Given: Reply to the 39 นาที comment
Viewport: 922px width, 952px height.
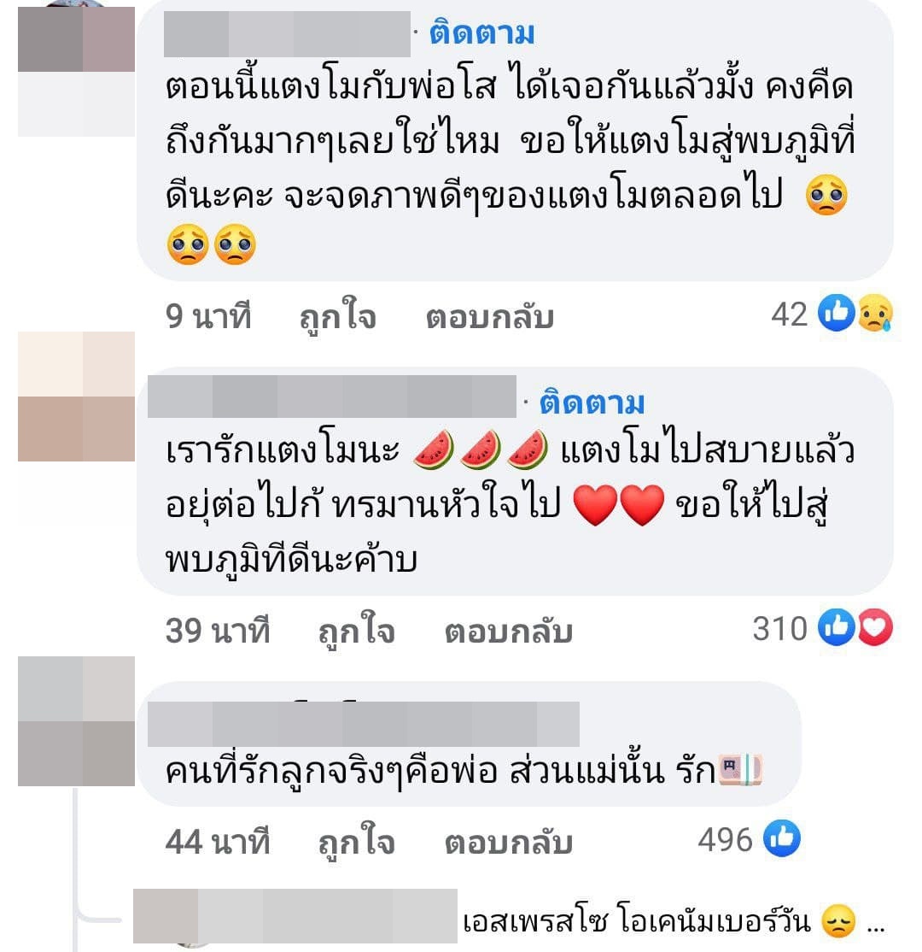Looking at the screenshot, I should (x=509, y=632).
